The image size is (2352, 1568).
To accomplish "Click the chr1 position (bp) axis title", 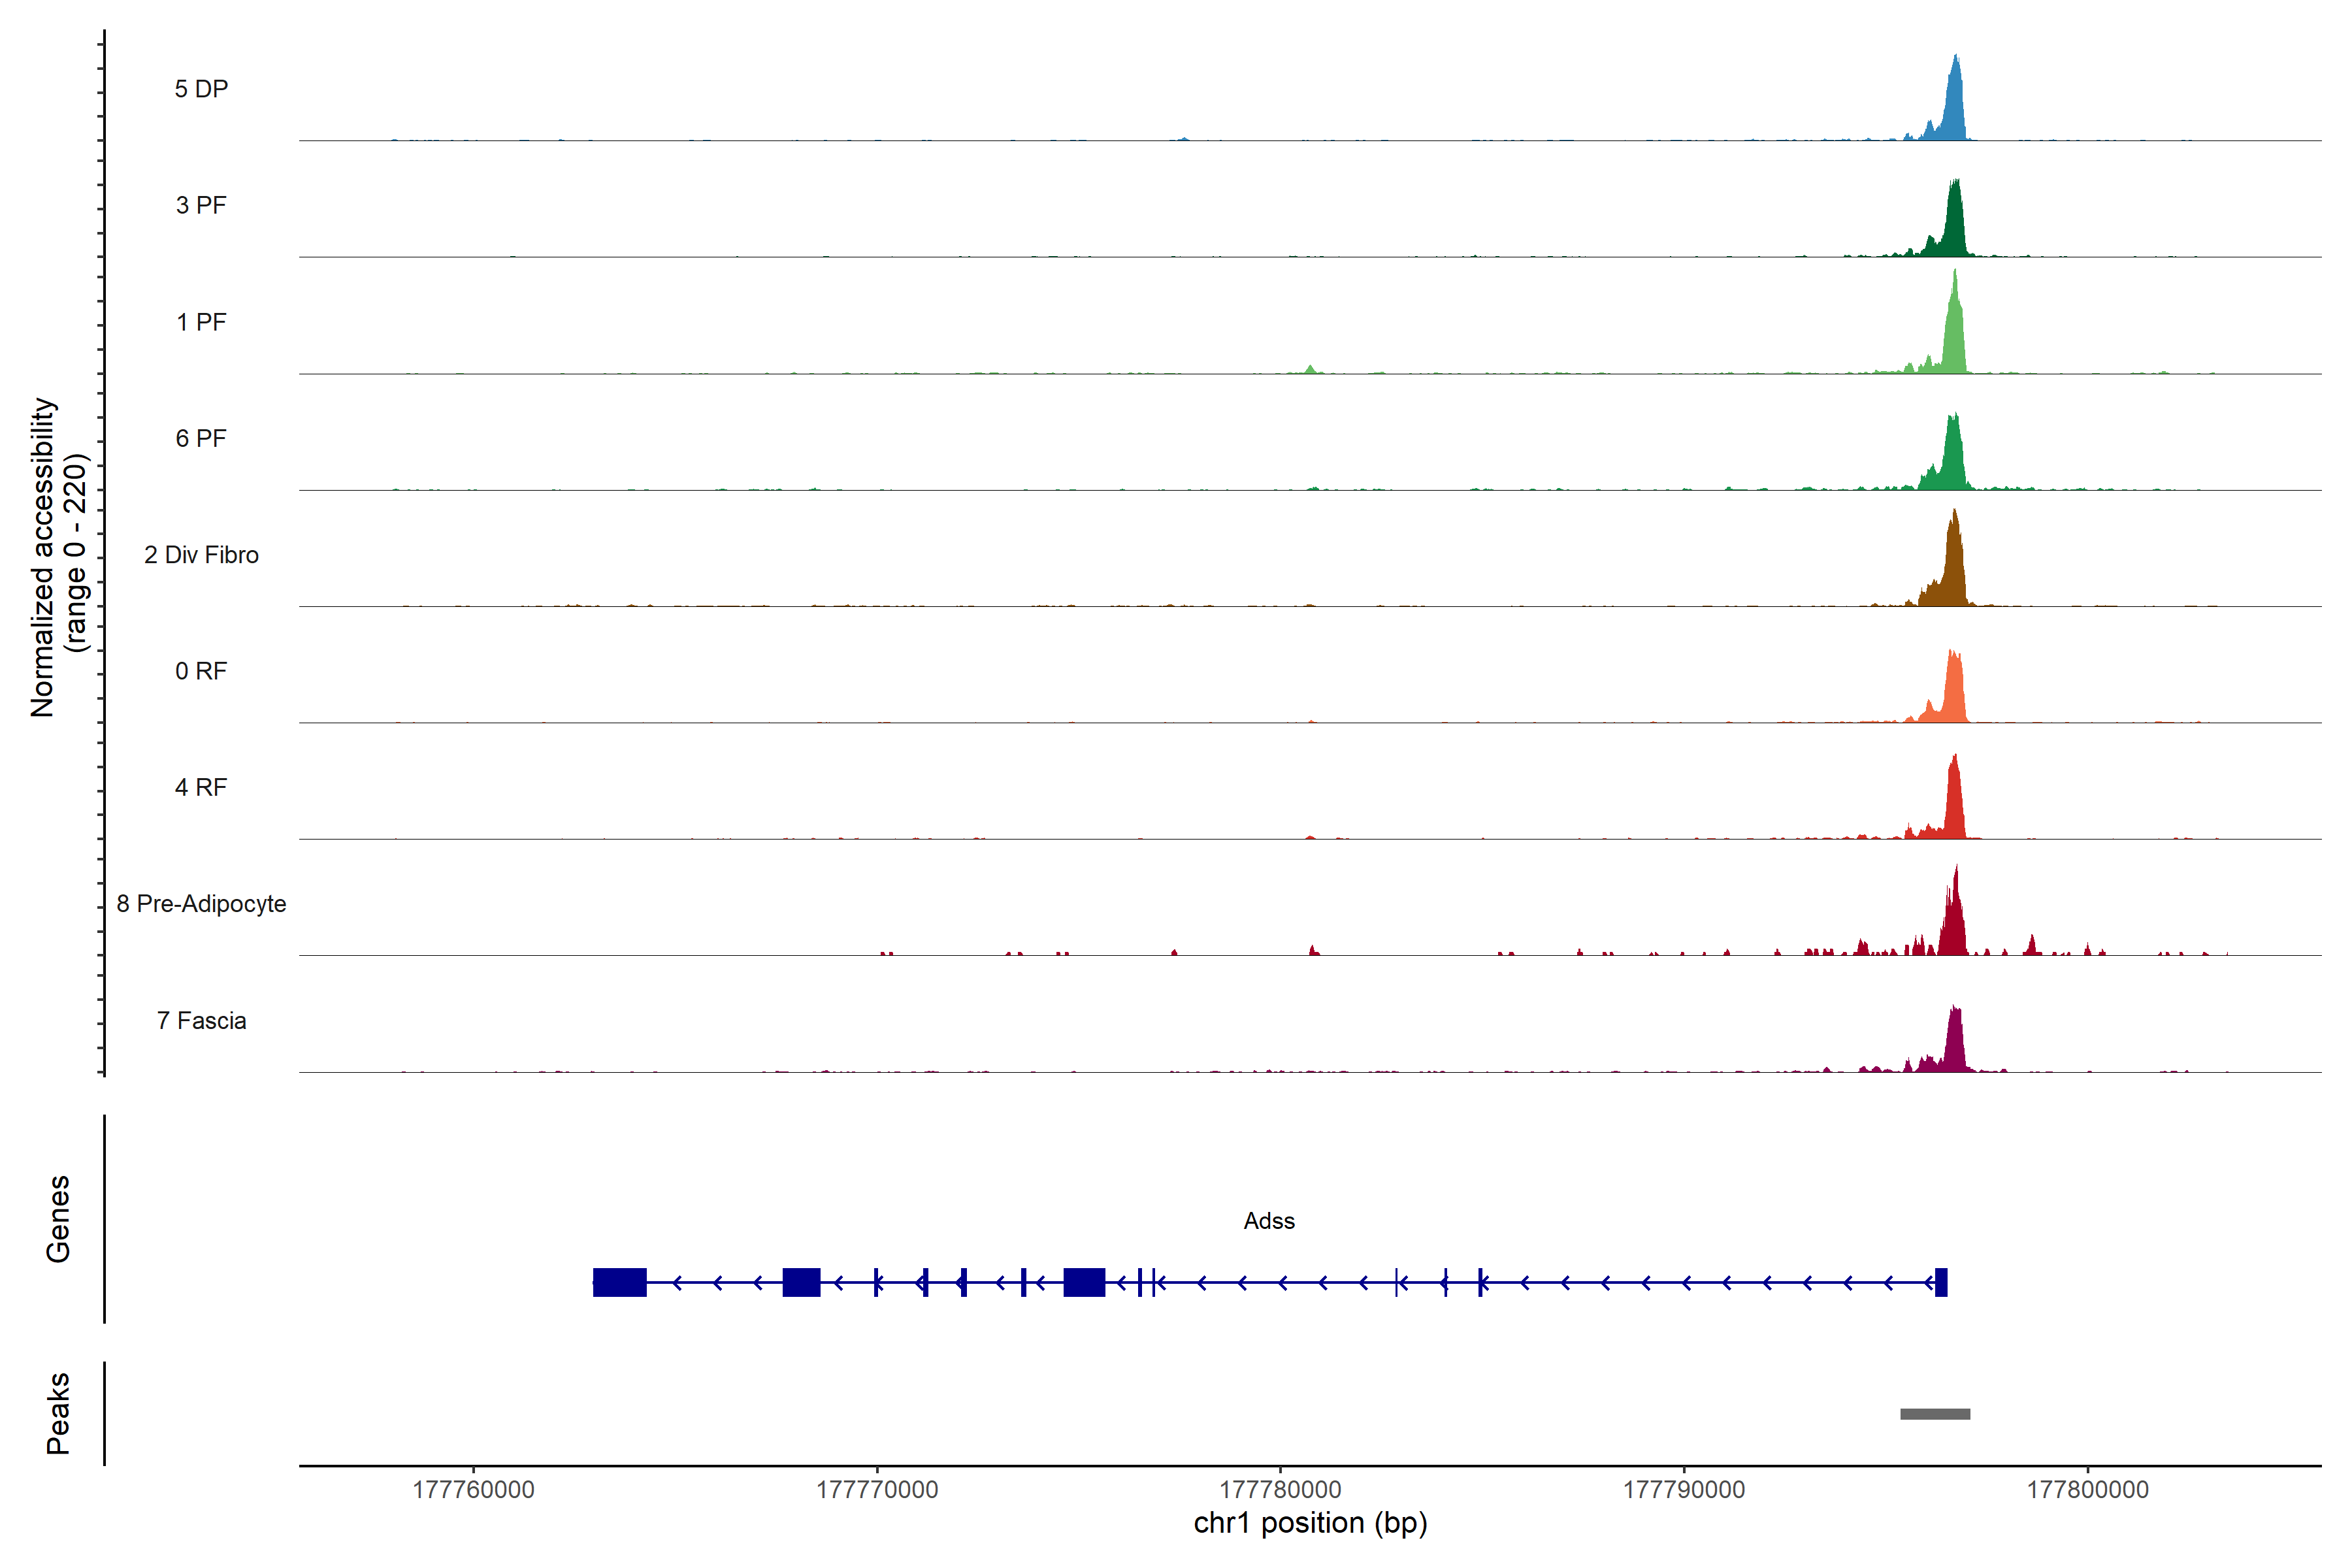I will pyautogui.click(x=1310, y=1523).
